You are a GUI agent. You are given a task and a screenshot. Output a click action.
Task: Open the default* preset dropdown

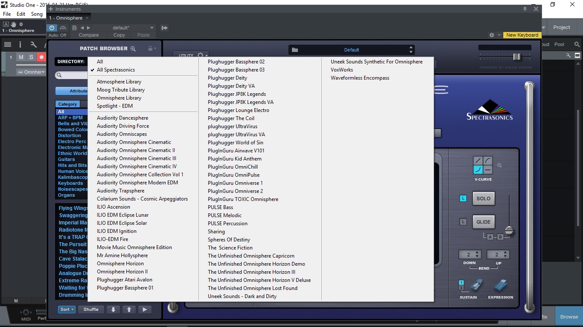pyautogui.click(x=125, y=28)
